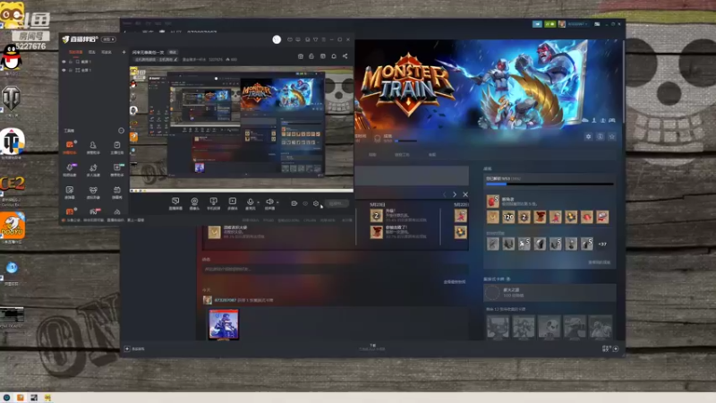The width and height of the screenshot is (716, 403).
Task: Open the hamburger menu in the Douyu title bar
Action: click(x=324, y=39)
